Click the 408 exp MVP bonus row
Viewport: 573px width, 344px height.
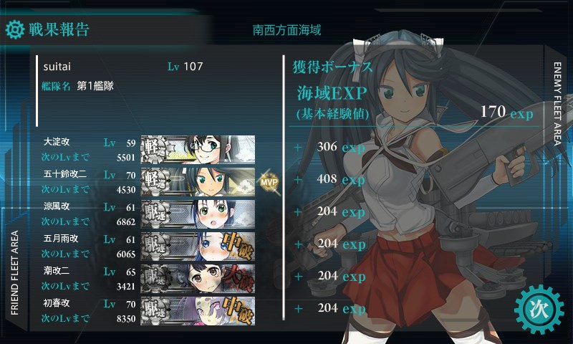(341, 179)
